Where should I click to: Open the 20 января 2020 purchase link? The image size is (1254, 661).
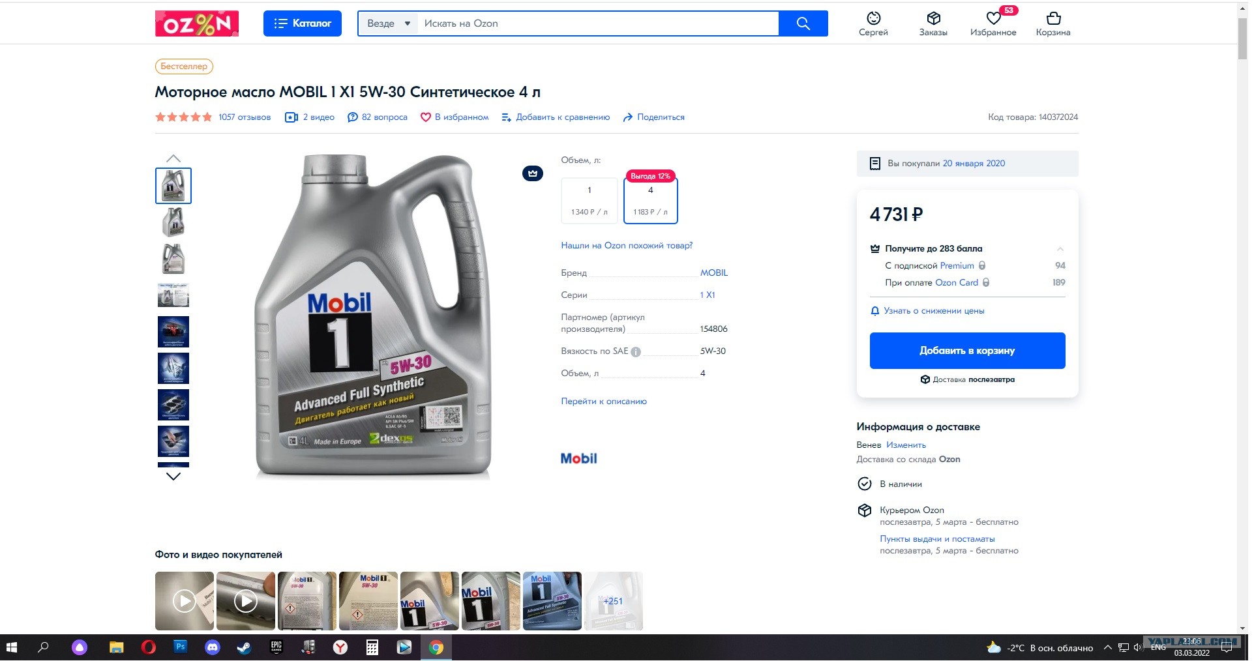coord(974,164)
